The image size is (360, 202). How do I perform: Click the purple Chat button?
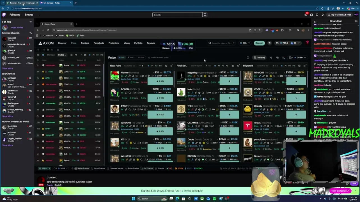point(354,184)
